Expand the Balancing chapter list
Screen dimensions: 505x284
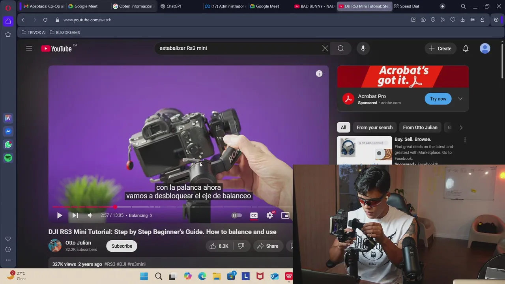click(x=140, y=215)
